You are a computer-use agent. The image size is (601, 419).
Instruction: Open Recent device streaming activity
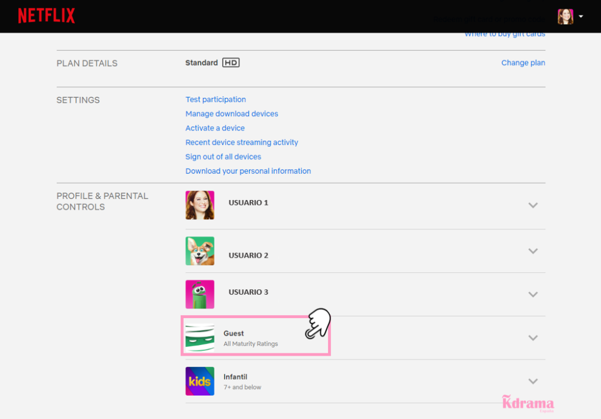click(242, 143)
